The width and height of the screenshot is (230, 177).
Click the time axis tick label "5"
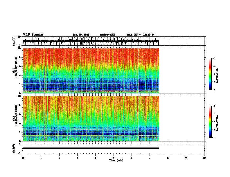tap(114, 158)
